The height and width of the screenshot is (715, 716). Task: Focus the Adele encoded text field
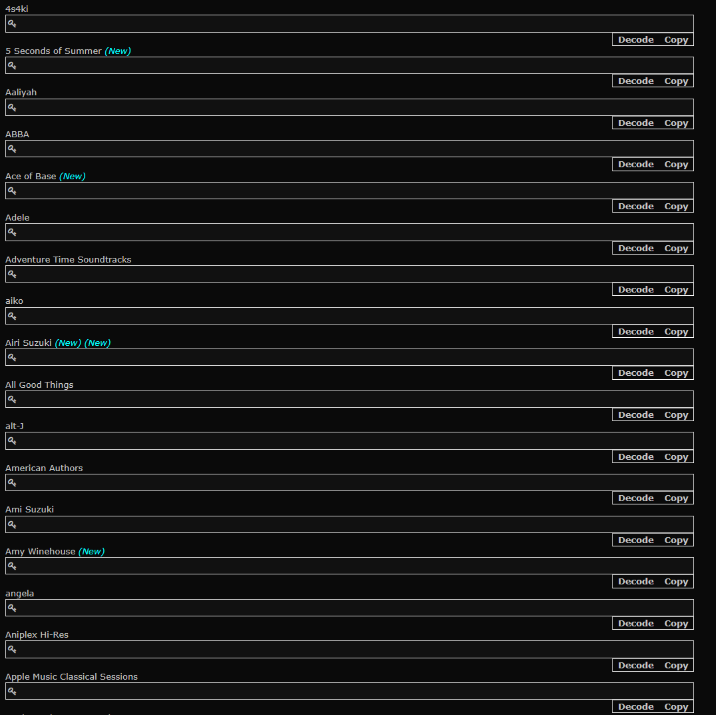pyautogui.click(x=349, y=232)
